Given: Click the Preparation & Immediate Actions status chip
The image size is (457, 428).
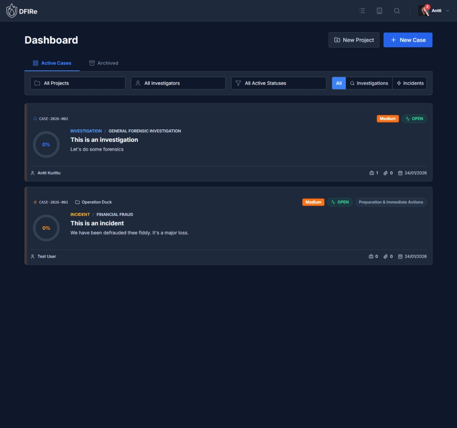Looking at the screenshot, I should [x=391, y=202].
